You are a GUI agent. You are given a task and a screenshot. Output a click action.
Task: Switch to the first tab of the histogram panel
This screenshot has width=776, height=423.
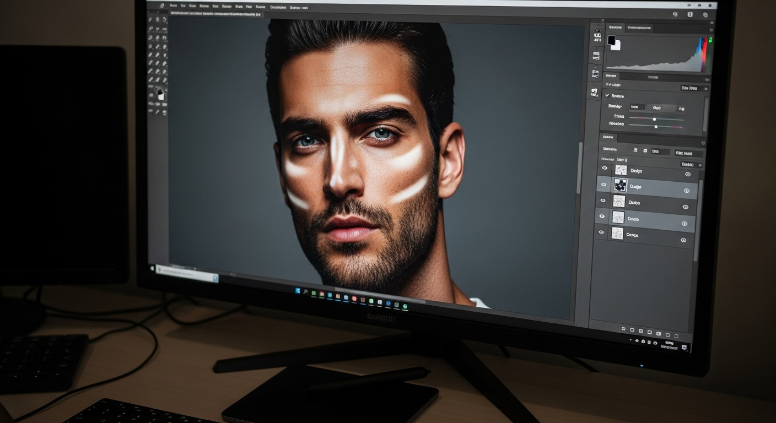(615, 27)
